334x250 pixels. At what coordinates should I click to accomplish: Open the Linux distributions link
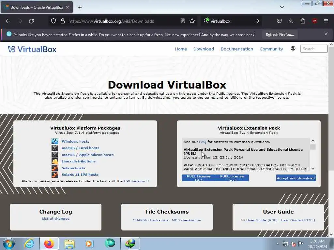point(79,161)
